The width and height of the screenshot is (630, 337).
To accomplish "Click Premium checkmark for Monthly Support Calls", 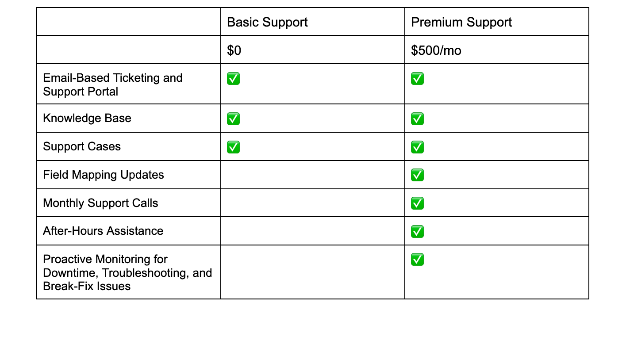I will coord(417,203).
